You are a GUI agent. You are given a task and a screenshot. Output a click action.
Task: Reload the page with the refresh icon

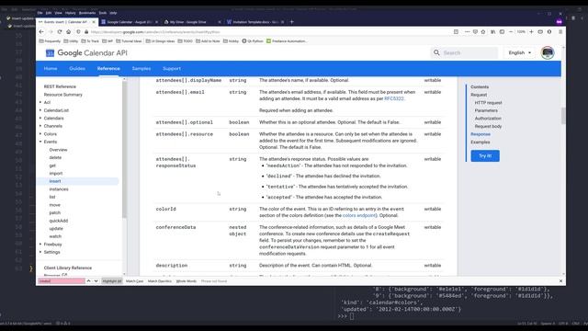click(x=60, y=32)
